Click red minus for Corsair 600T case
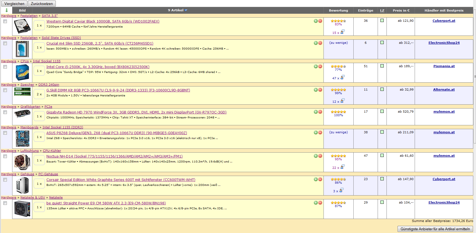The width and height of the screenshot is (476, 233). click(x=320, y=179)
